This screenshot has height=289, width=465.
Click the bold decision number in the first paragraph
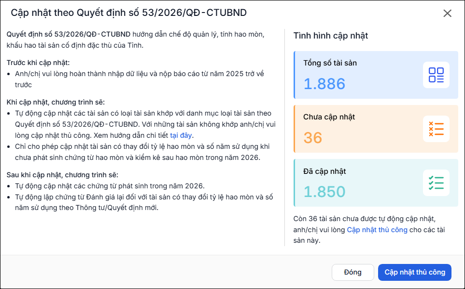[69, 34]
